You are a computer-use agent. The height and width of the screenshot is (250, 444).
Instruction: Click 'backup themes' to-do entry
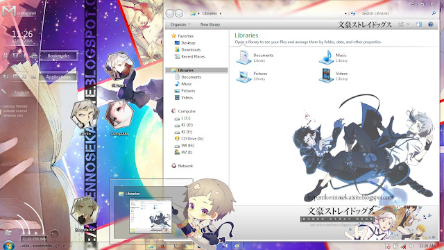[x=15, y=106]
